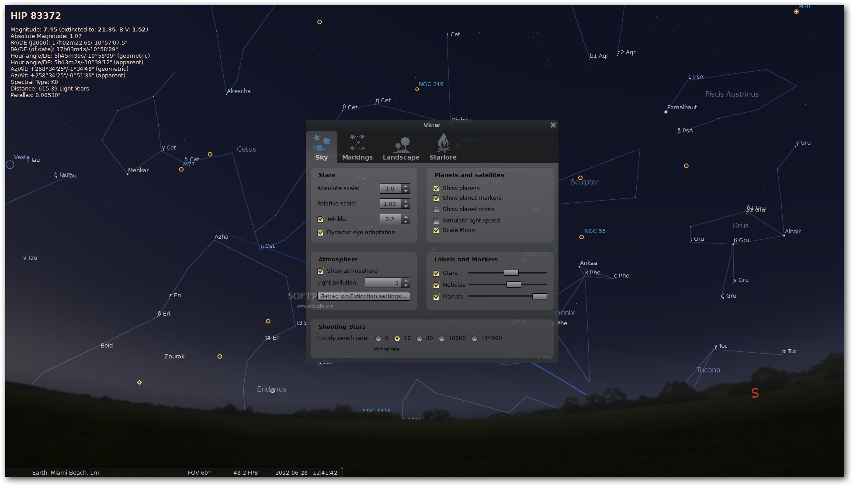853x486 pixels.
Task: Toggle Planets labels checkbox
Action: 436,297
